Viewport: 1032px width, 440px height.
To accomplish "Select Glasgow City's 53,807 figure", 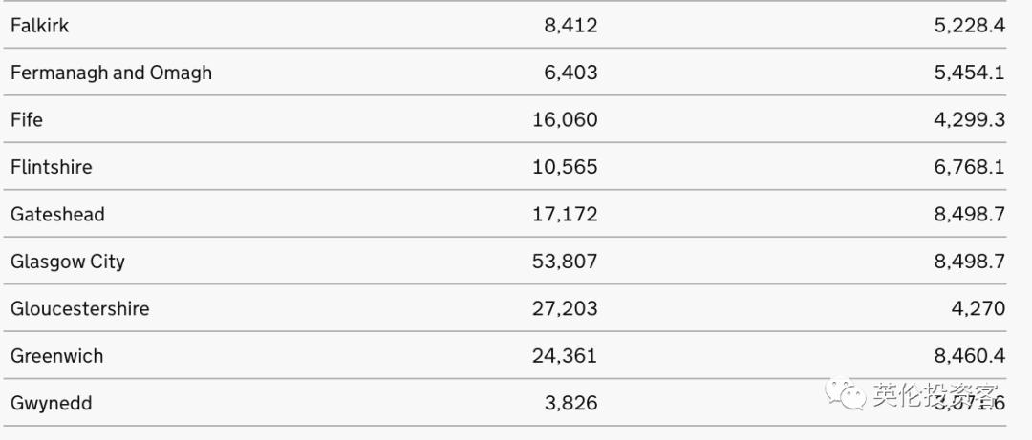I will click(x=565, y=262).
